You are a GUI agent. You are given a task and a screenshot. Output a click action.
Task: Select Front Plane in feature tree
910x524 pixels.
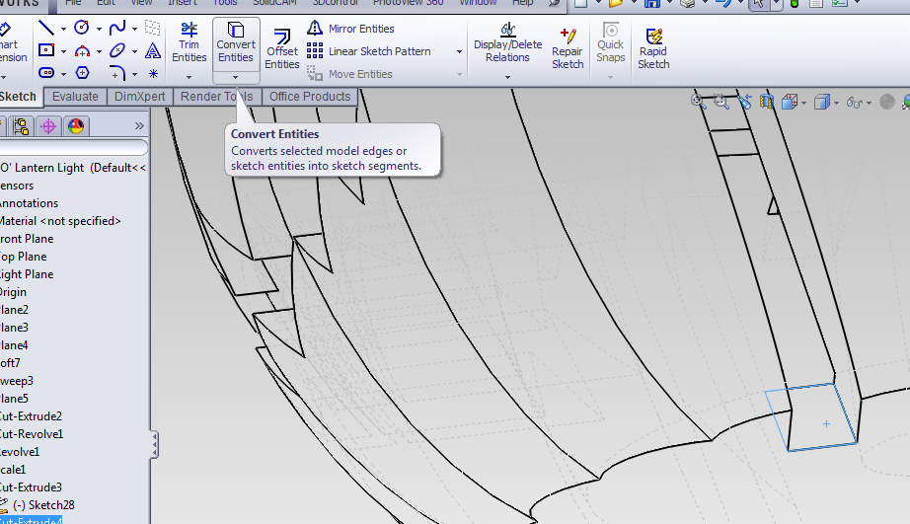click(x=27, y=239)
